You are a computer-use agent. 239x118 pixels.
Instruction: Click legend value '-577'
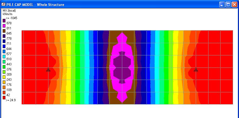[x=9, y=54]
